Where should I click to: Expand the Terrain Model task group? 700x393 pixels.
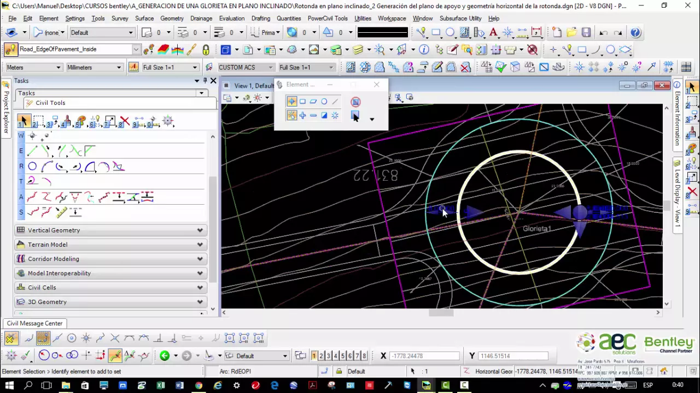click(x=110, y=245)
